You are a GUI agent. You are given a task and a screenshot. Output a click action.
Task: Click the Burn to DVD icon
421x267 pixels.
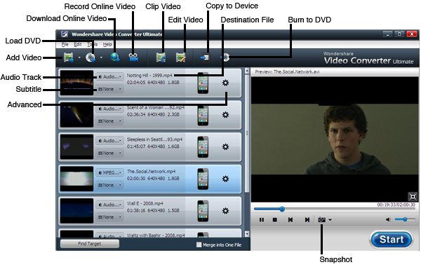pos(226,57)
